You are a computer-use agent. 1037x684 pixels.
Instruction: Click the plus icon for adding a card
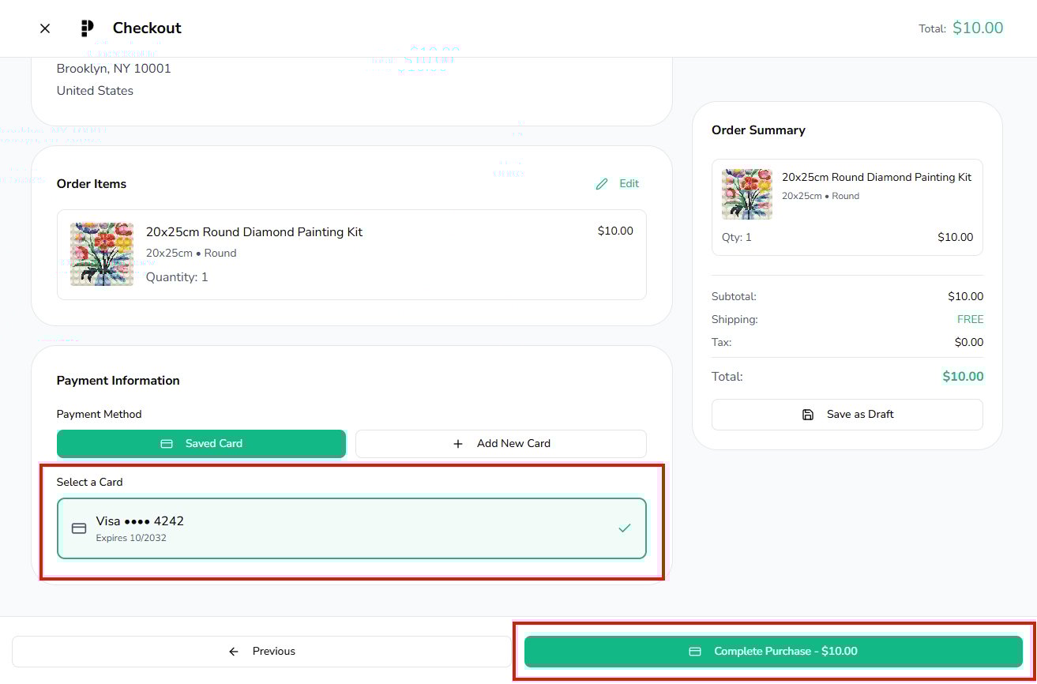458,444
